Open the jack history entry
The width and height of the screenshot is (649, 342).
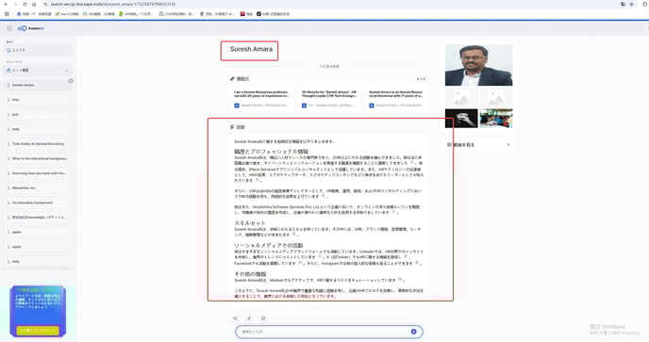point(38,115)
